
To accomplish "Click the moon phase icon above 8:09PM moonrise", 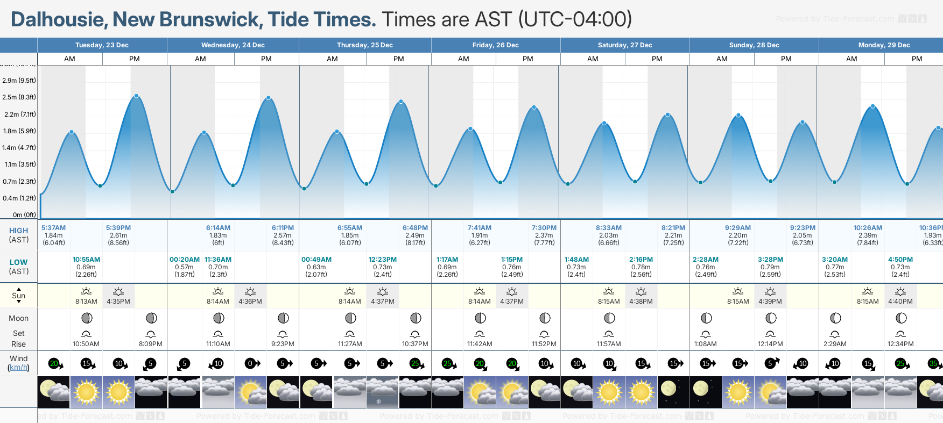I will click(x=151, y=318).
